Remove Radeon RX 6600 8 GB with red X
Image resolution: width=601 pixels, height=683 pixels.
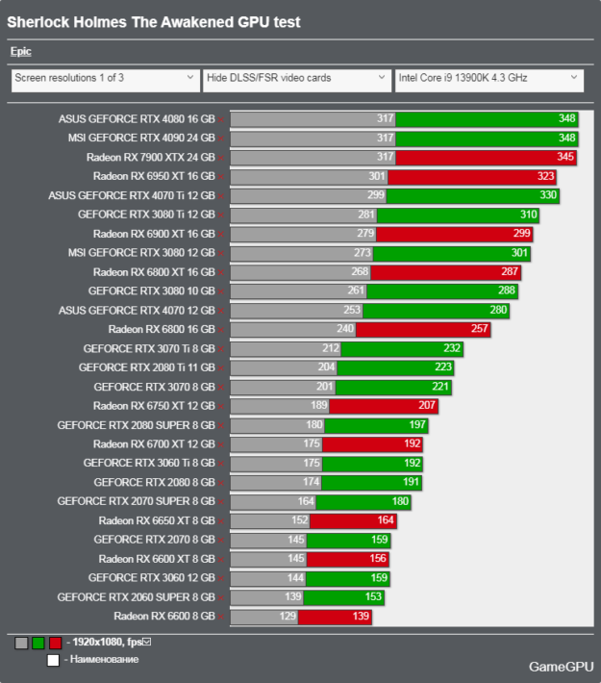[221, 617]
